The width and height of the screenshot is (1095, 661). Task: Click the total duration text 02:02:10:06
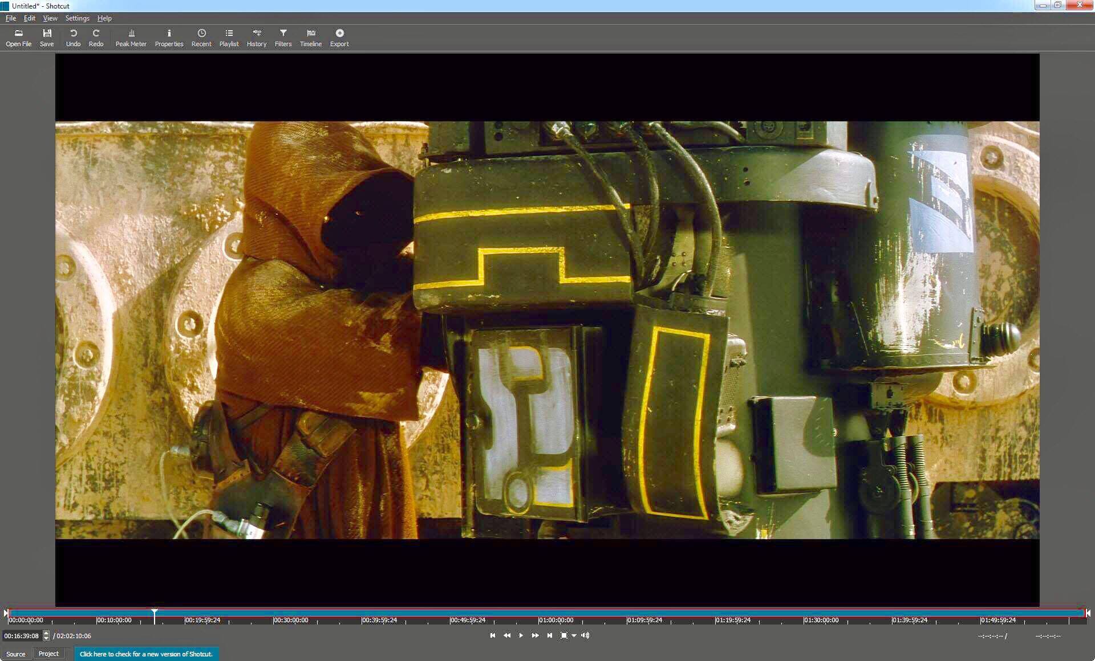pyautogui.click(x=74, y=636)
